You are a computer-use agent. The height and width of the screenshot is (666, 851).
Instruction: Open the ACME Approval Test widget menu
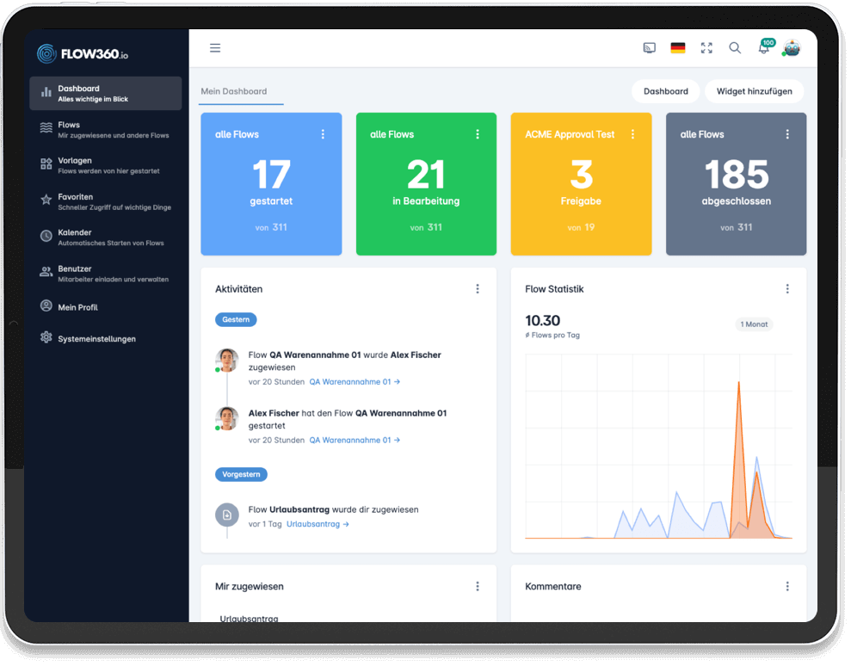632,134
